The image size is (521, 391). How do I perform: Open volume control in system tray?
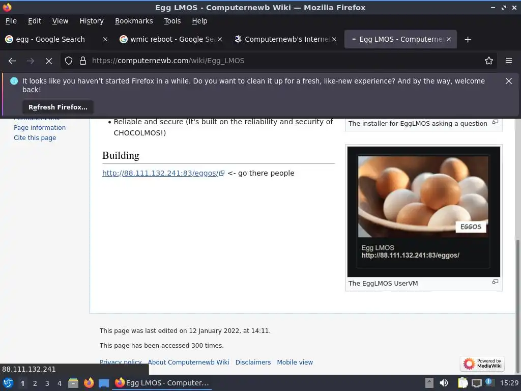[x=444, y=383]
